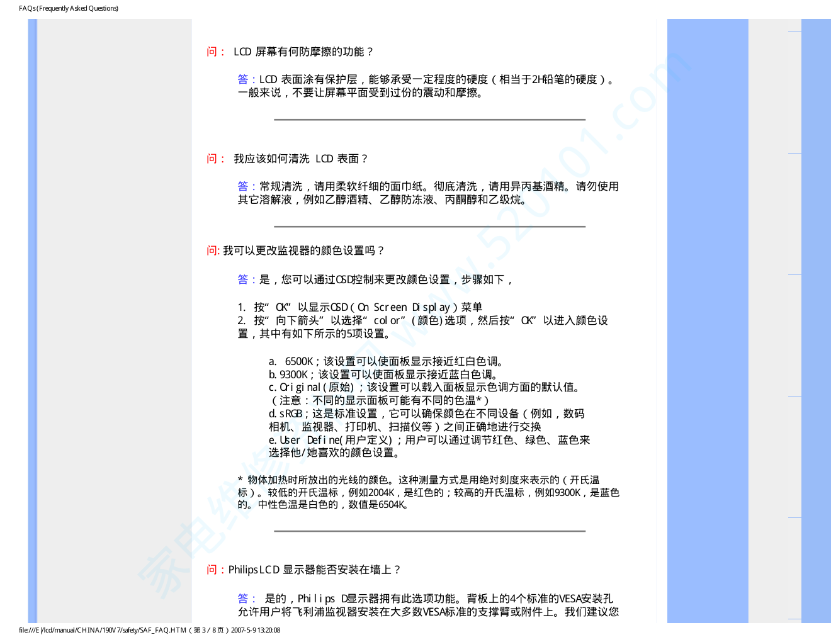Click item 'a. 6500K' color setting line
This screenshot has width=831, height=642.
click(x=387, y=361)
